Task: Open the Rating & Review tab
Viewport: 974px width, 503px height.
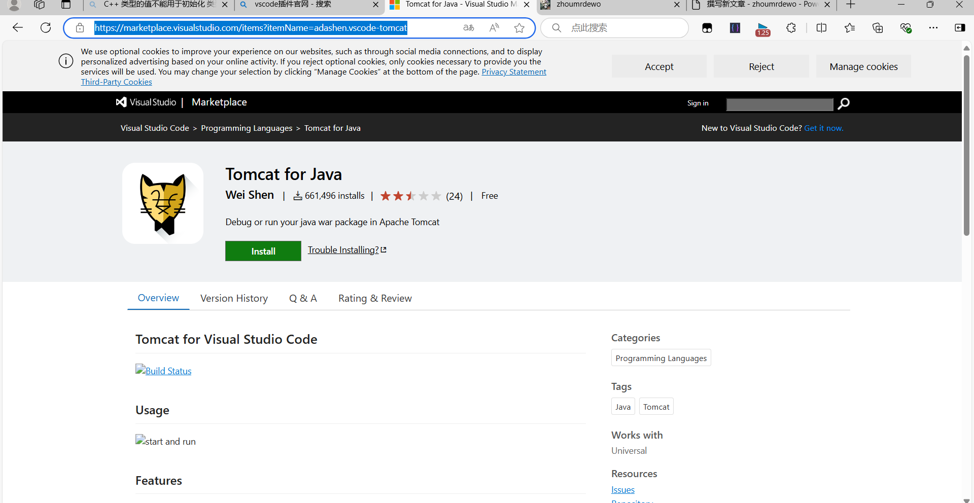Action: [375, 299]
